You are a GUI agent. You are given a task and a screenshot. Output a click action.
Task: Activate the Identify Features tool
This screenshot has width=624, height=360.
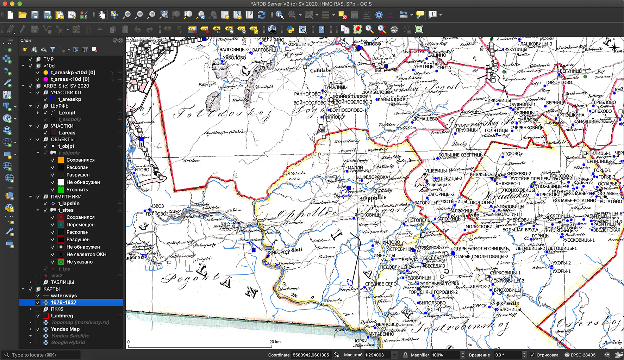pos(279,15)
